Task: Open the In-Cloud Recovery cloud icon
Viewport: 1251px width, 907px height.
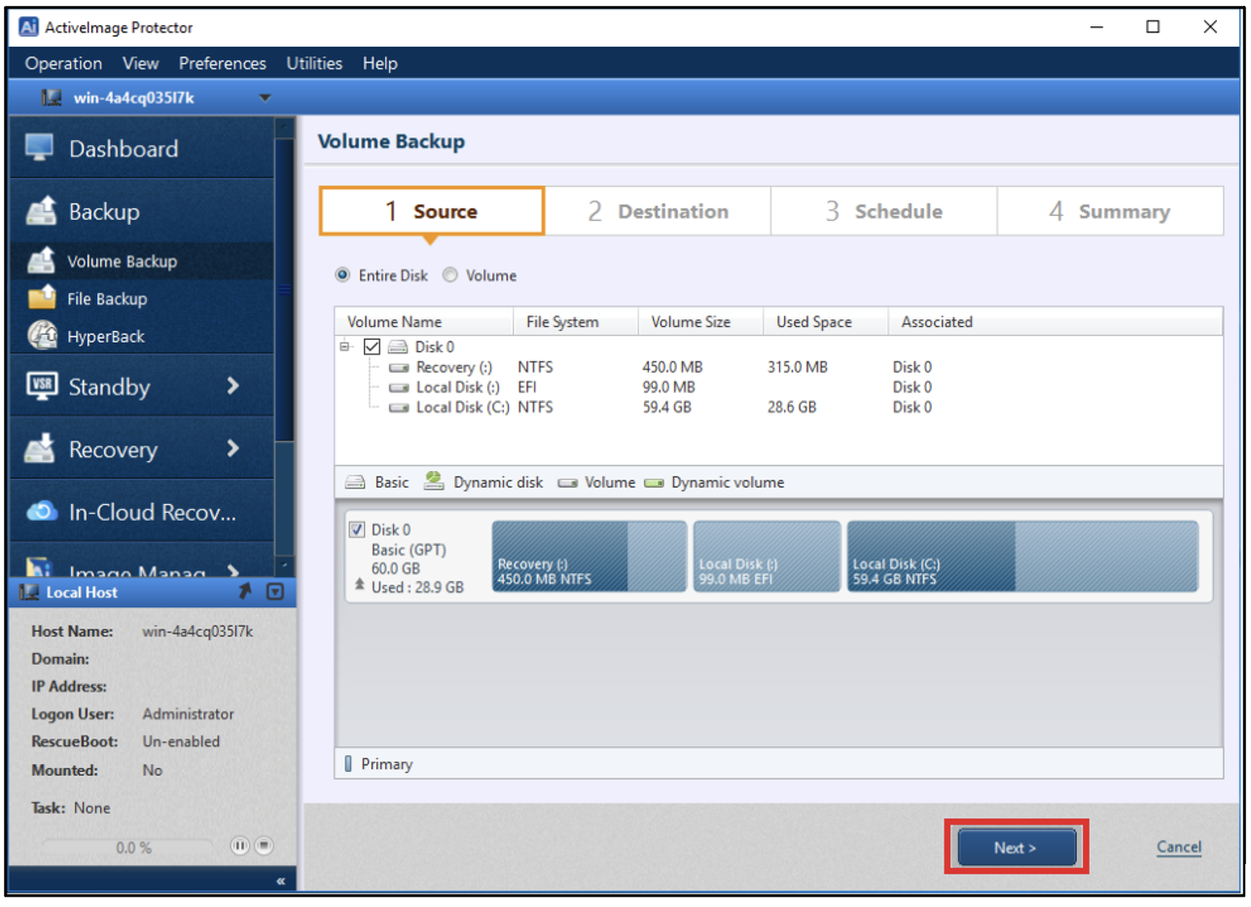Action: coord(41,511)
